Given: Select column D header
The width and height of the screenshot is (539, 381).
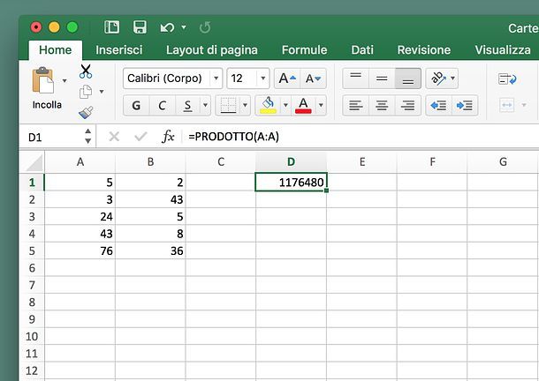Looking at the screenshot, I should pos(292,162).
